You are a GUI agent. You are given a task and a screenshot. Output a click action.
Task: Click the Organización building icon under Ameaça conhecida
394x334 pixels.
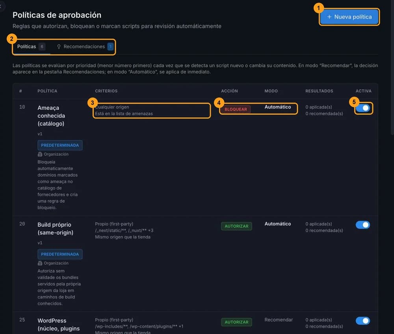(x=40, y=154)
